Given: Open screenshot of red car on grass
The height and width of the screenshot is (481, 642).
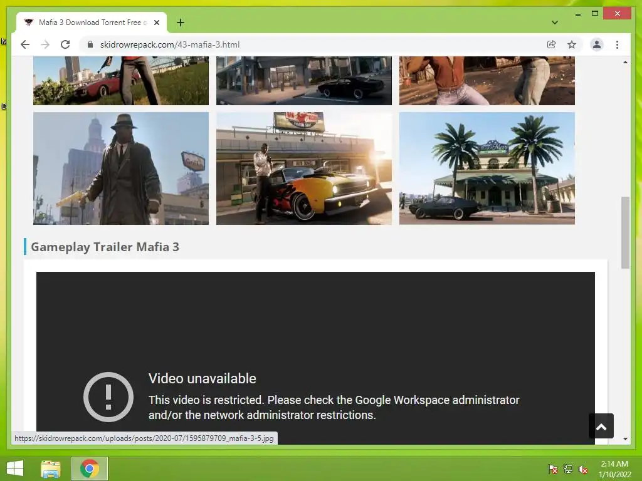Looking at the screenshot, I should (x=121, y=81).
